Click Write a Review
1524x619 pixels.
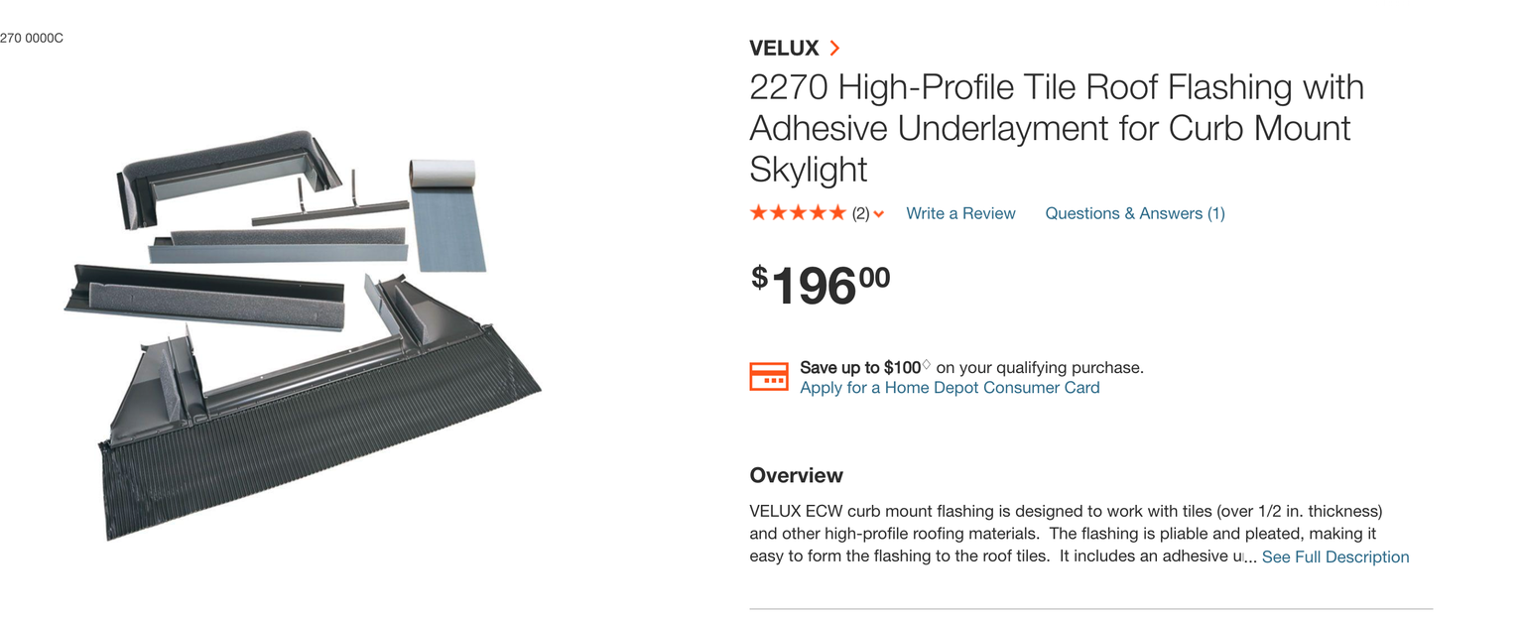click(x=960, y=213)
